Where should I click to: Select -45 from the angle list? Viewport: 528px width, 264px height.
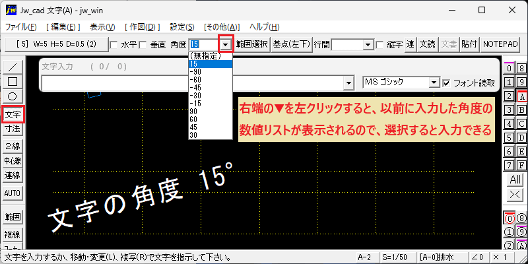tap(211, 88)
